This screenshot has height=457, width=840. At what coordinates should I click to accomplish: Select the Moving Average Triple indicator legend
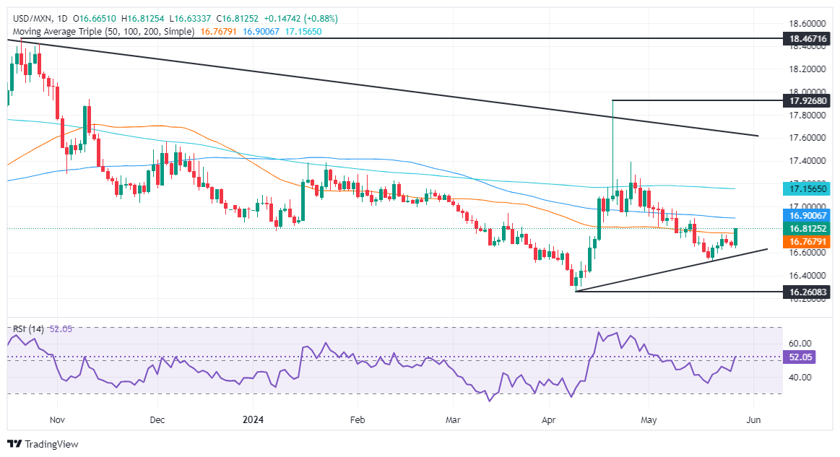point(103,32)
